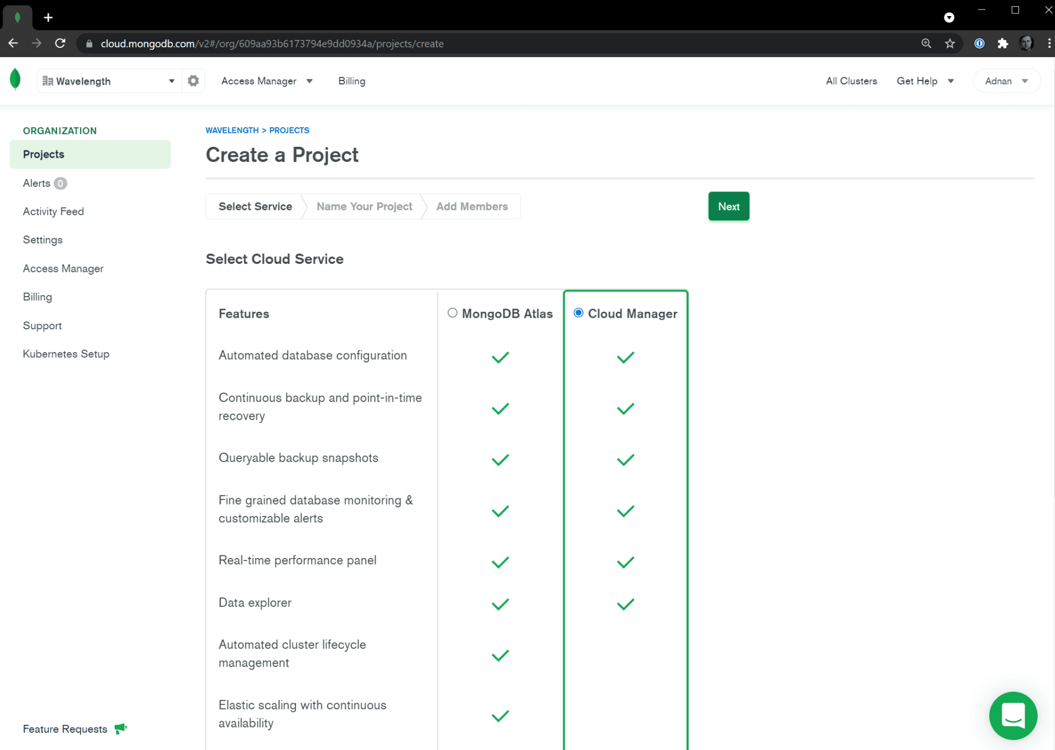The width and height of the screenshot is (1055, 750).
Task: Open Activity Feed in the sidebar
Action: click(53, 212)
